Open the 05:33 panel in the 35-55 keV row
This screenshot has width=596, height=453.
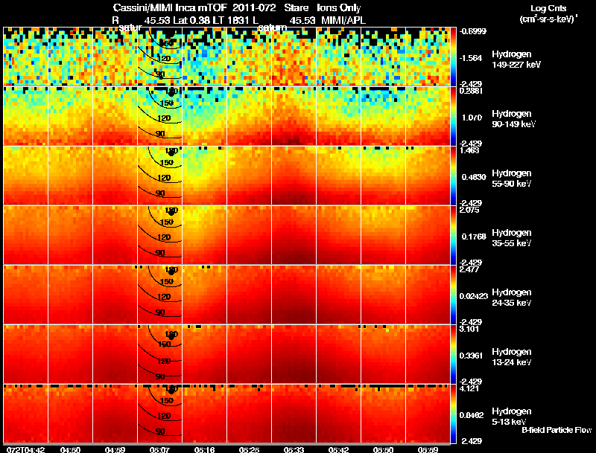click(x=294, y=235)
